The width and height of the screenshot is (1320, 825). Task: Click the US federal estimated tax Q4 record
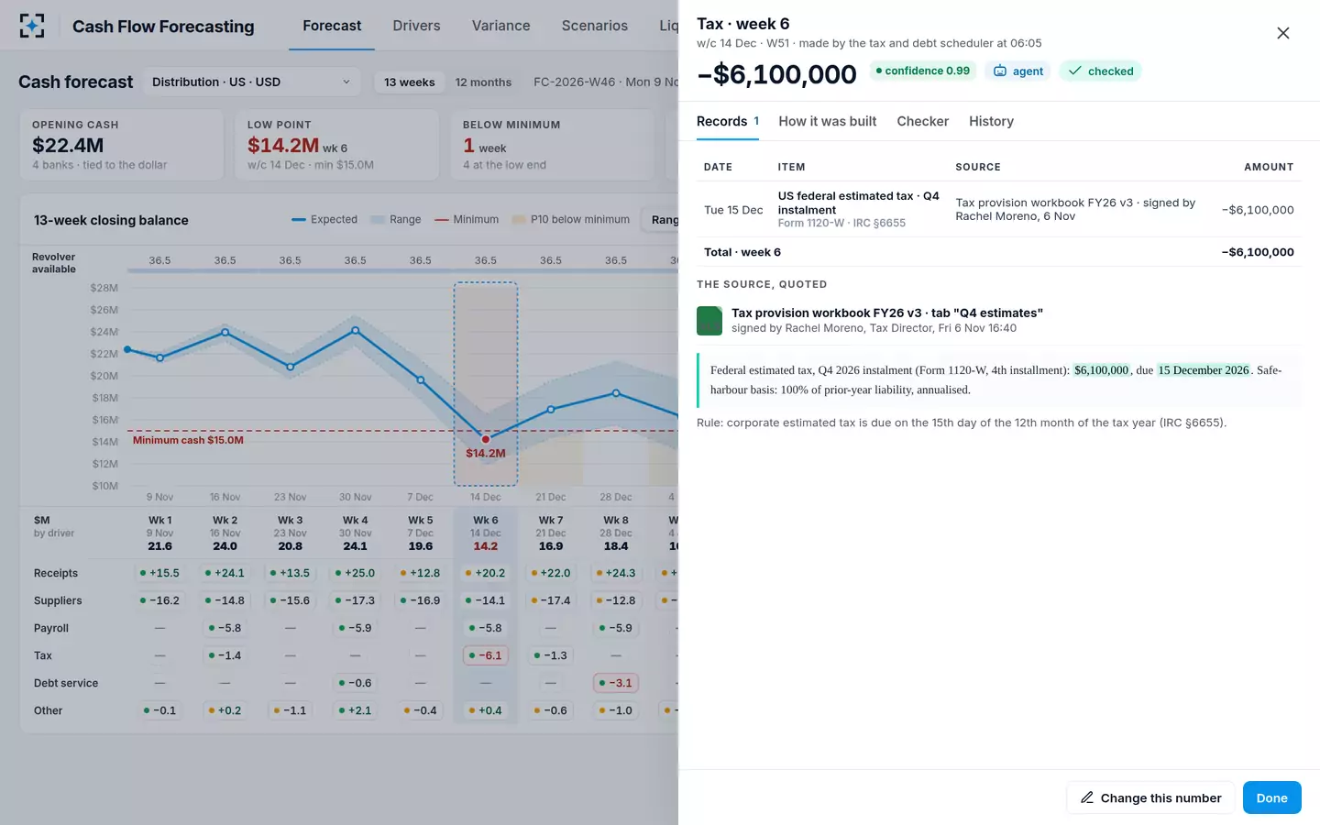click(998, 210)
